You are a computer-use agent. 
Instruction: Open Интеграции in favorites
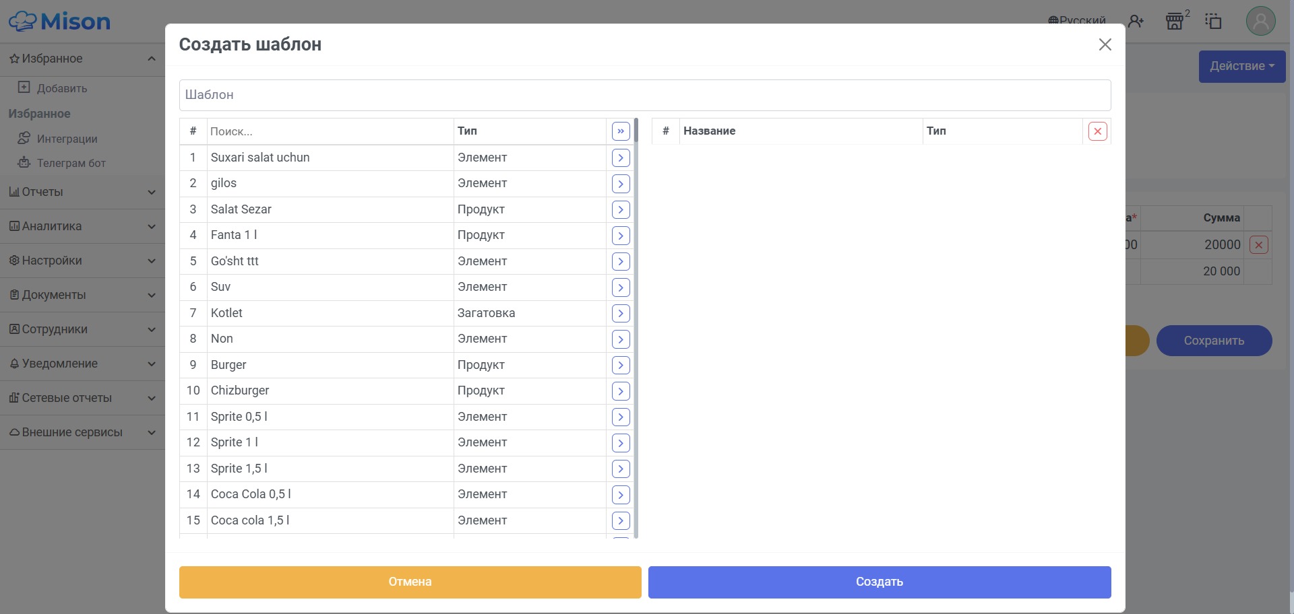pyautogui.click(x=67, y=139)
